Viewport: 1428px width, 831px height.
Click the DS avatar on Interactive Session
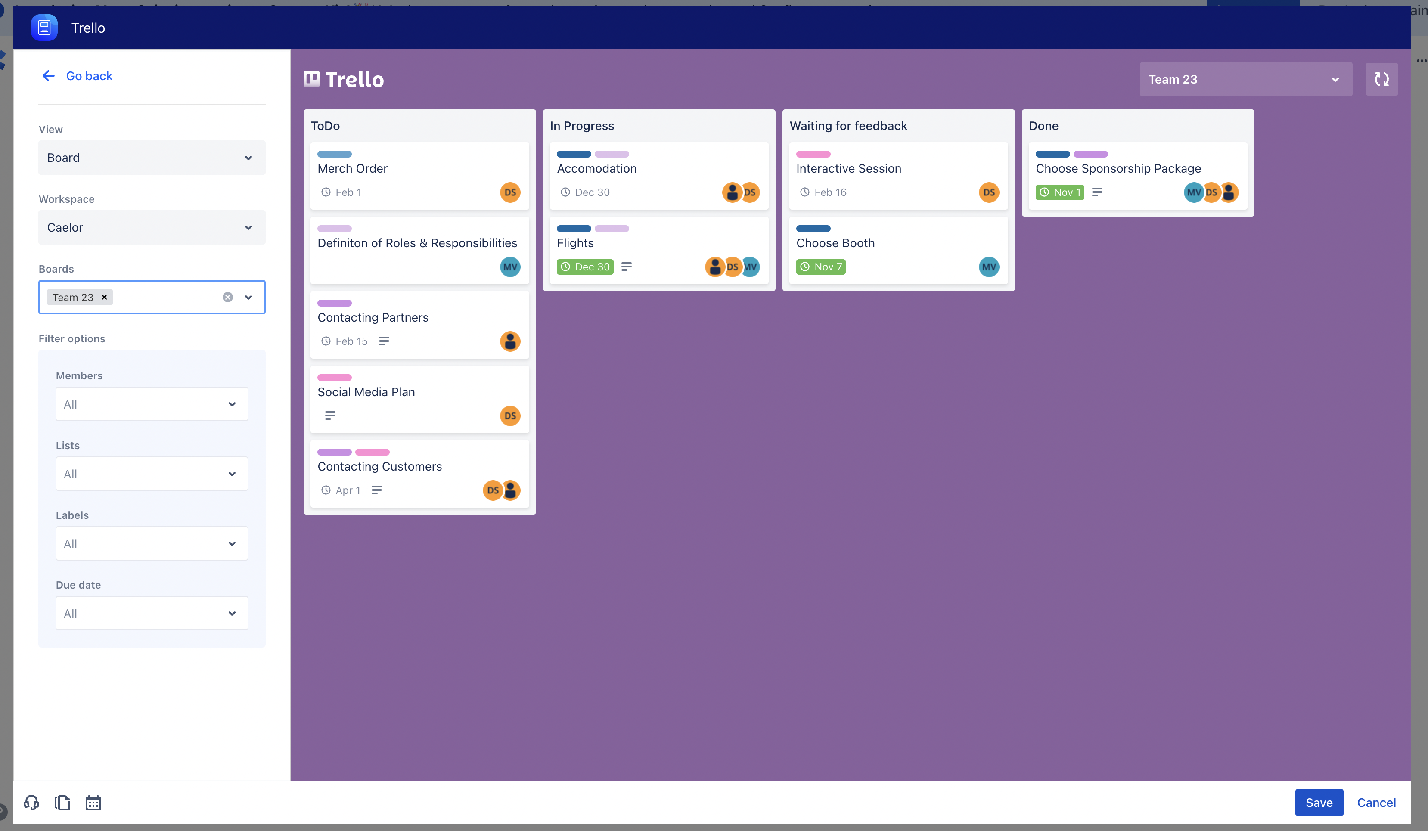coord(989,192)
